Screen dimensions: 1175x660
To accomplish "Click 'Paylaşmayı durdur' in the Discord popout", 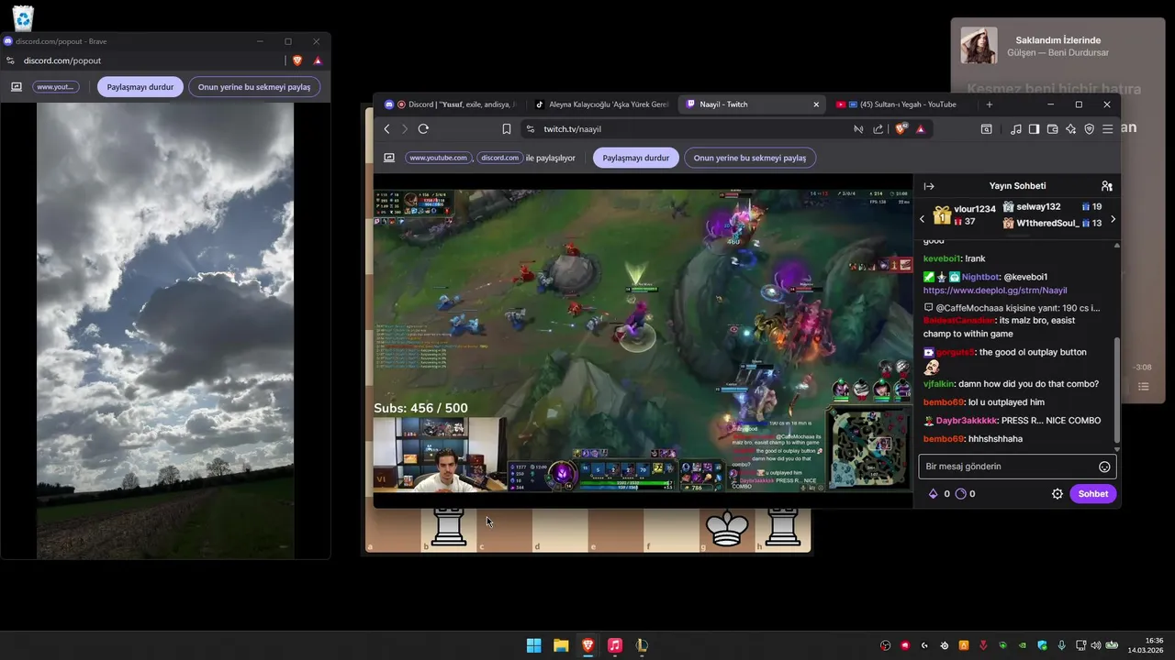I will tap(140, 87).
